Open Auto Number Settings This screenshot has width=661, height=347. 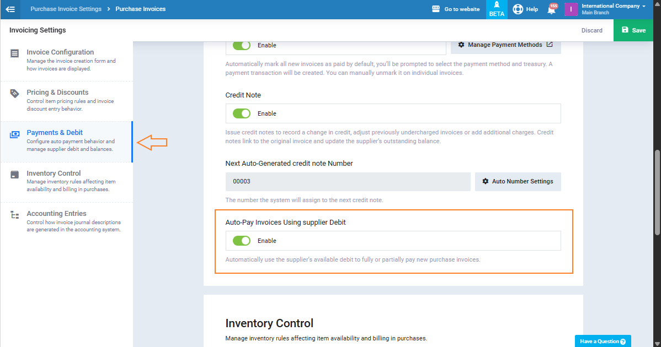coord(518,181)
